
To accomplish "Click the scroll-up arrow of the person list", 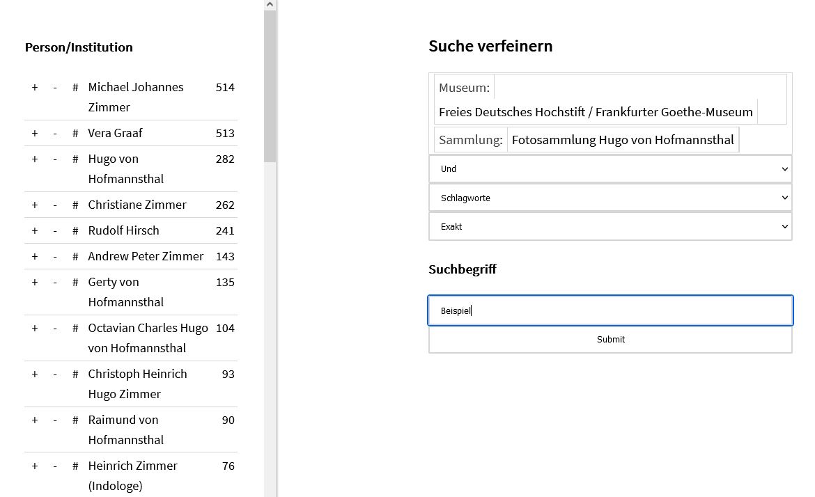I will tap(270, 5).
